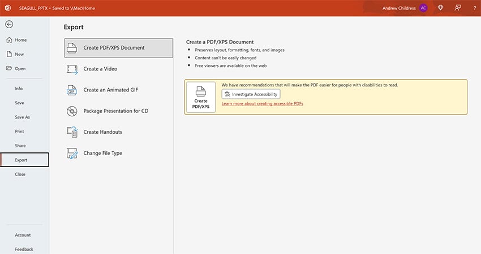The height and width of the screenshot is (254, 481).
Task: Select the Animated GIF icon
Action: (x=72, y=90)
